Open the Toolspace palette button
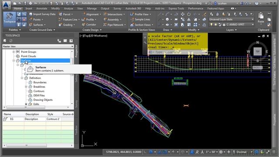The width and height of the screenshot is (279, 157). click(10, 19)
